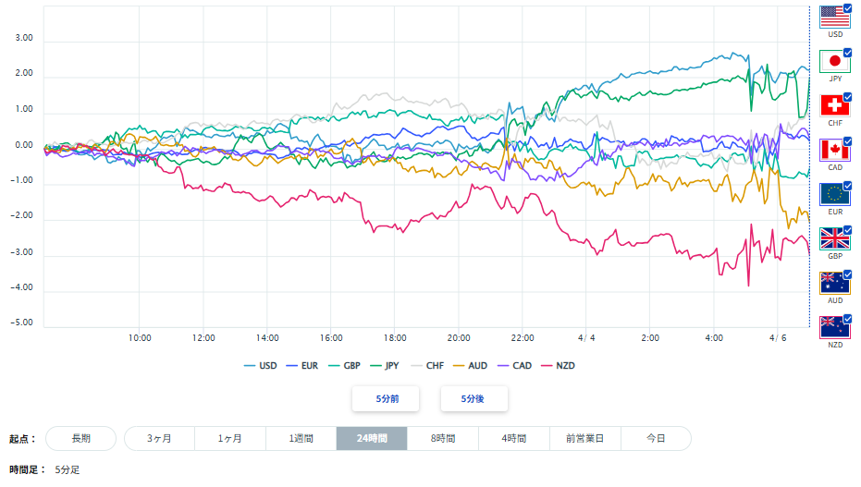Viewport: 861px width, 487px height.
Task: Uncheck the EUR currency checkbox
Action: [847, 186]
